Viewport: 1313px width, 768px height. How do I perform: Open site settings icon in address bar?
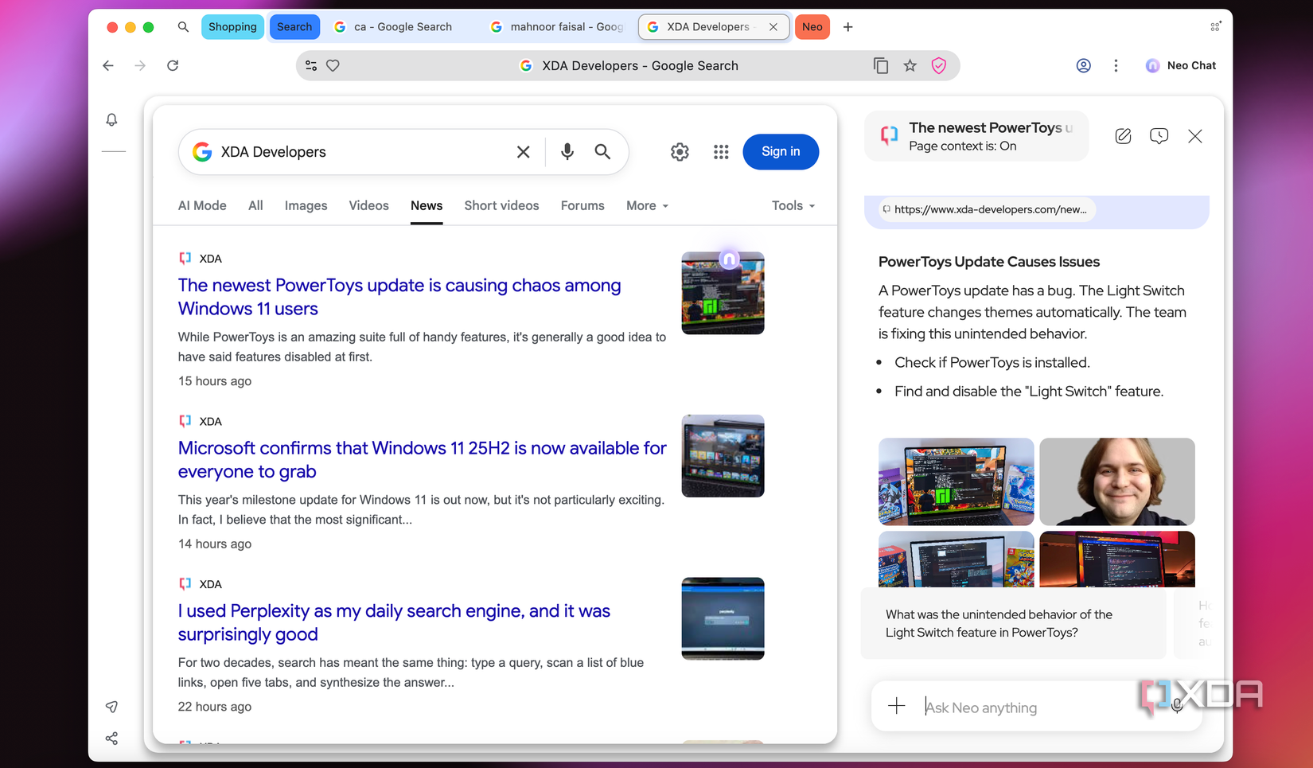click(x=311, y=66)
